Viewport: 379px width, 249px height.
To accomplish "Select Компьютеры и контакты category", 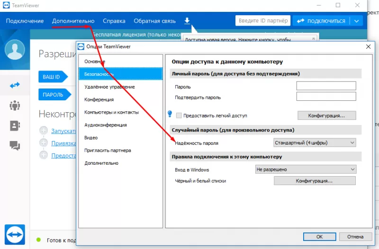I will (x=121, y=112).
